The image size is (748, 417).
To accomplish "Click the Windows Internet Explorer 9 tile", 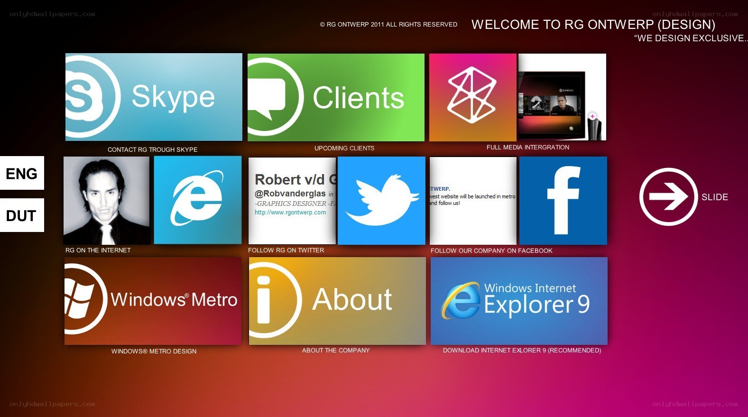I will pyautogui.click(x=519, y=301).
